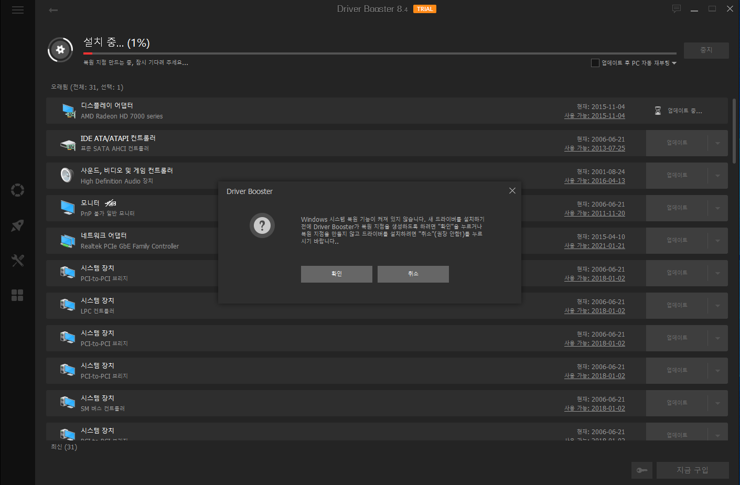Open the hamburger menu
740x485 pixels.
(17, 10)
